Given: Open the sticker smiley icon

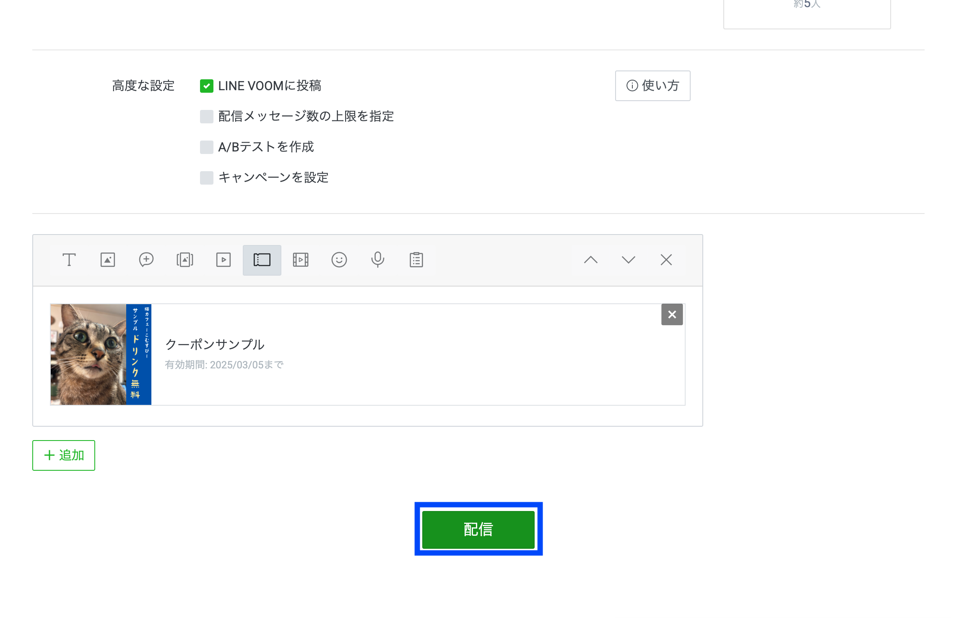Looking at the screenshot, I should pos(339,260).
